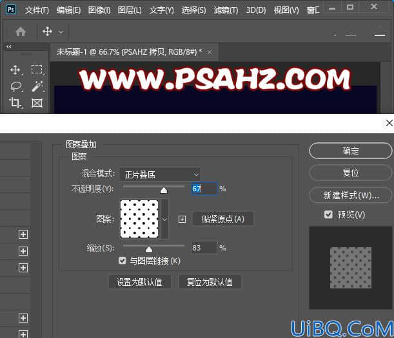Click the scale value field showing 83
Image resolution: width=394 pixels, height=338 pixels.
point(204,248)
